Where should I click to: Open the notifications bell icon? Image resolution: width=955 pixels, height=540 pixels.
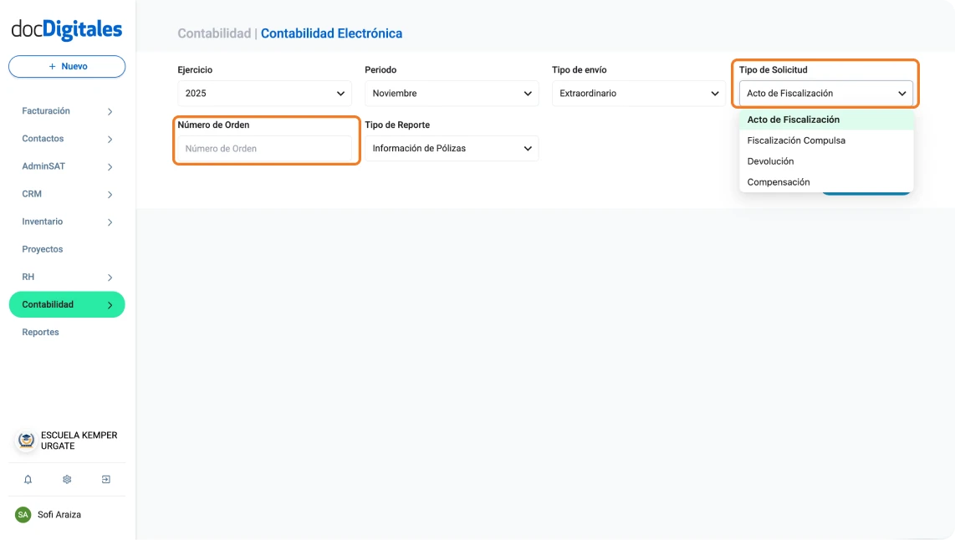tap(28, 479)
